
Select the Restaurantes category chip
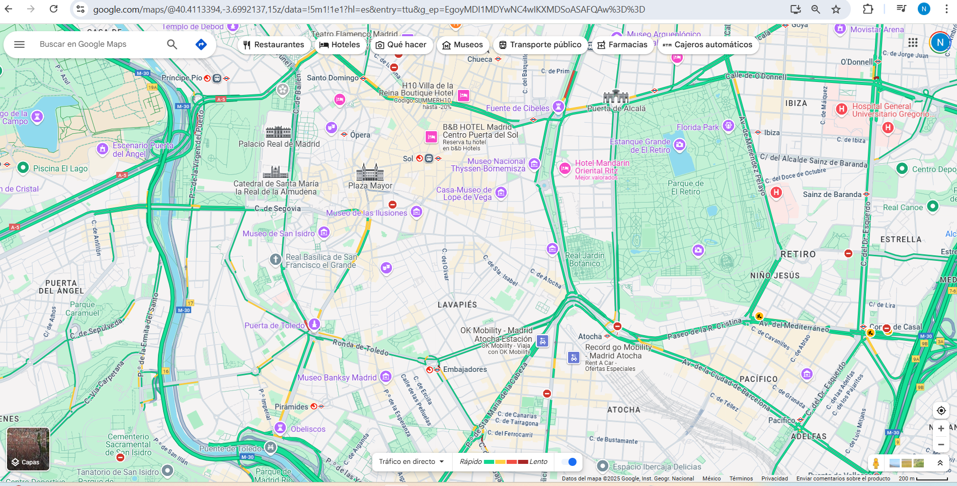(274, 45)
